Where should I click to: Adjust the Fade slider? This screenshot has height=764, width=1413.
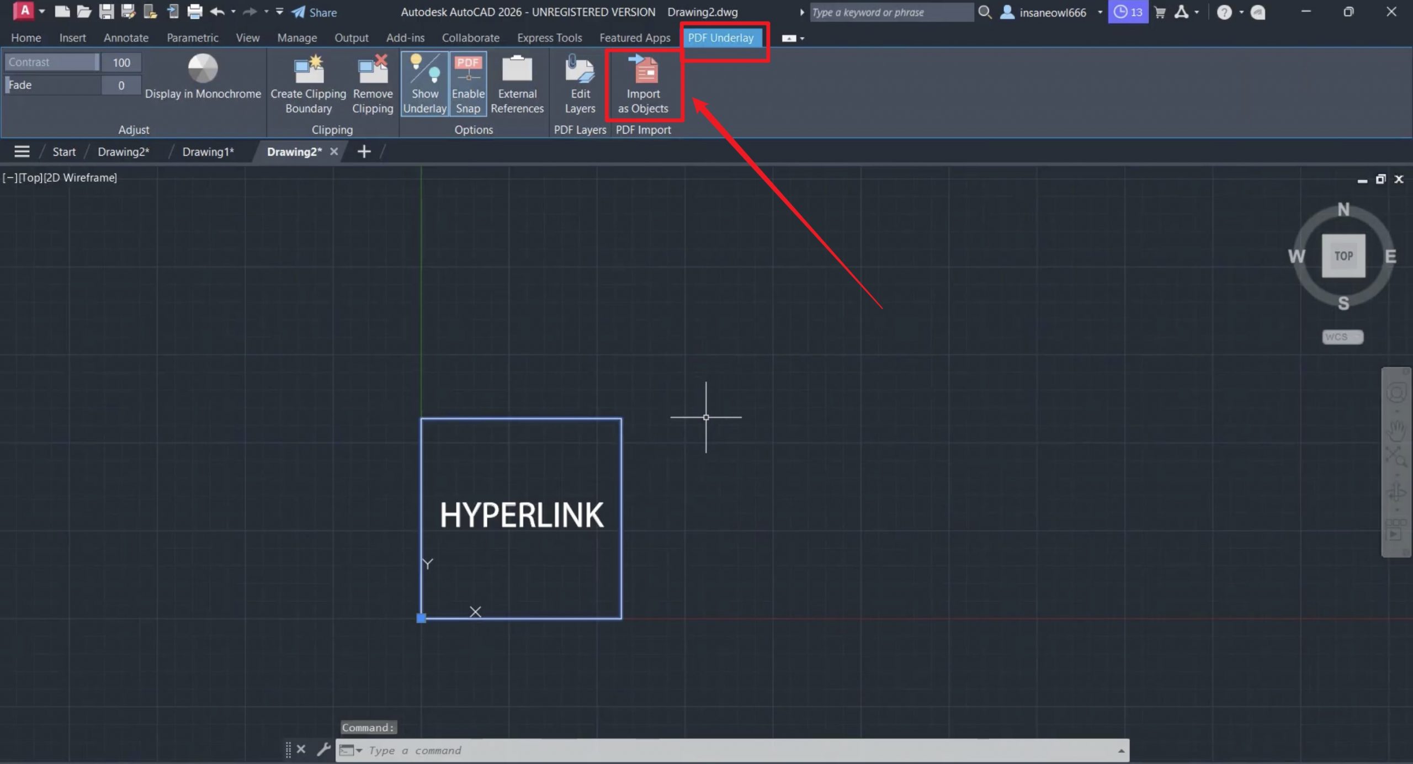point(52,85)
